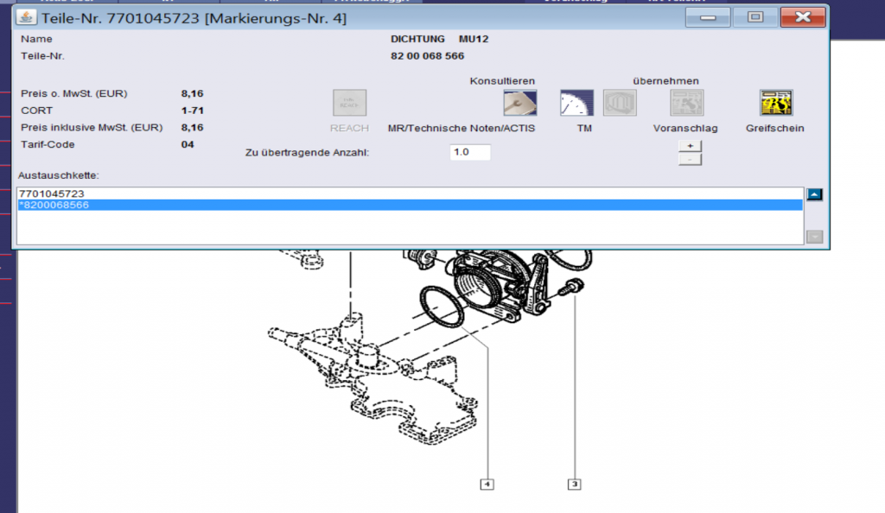Open MR/Technische Noten/ACTIS wrench icon
Screen dimensions: 885x513
pyautogui.click(x=519, y=103)
